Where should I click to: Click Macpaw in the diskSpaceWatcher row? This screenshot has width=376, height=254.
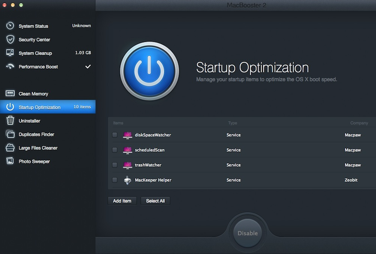point(353,135)
